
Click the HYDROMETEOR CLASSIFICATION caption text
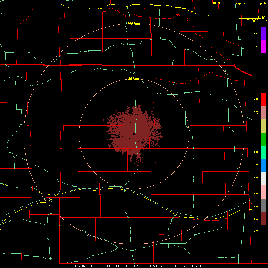105,266
